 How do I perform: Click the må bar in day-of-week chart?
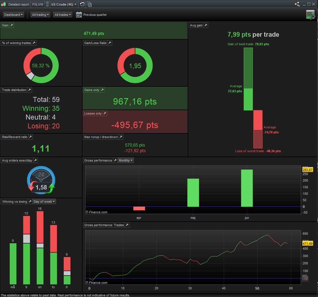[13, 264]
